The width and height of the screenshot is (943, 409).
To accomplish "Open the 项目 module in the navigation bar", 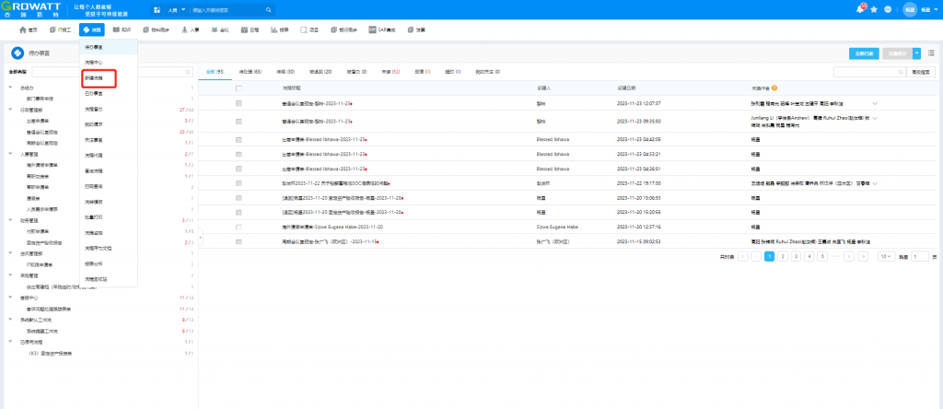I will point(309,29).
